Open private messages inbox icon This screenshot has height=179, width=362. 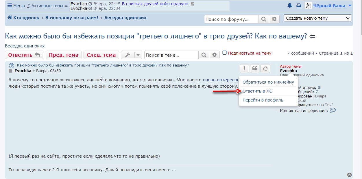(x=299, y=6)
